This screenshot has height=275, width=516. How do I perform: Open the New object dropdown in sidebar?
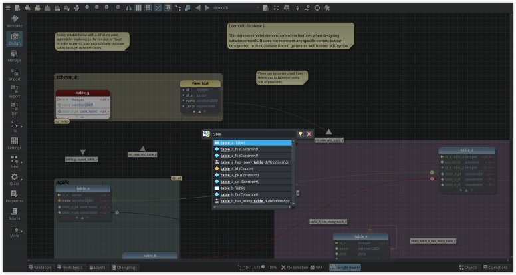click(15, 162)
